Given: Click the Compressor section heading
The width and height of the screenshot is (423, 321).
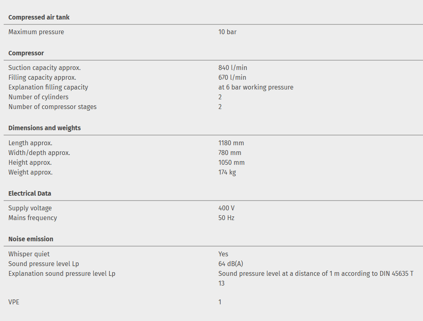Looking at the screenshot, I should pyautogui.click(x=26, y=53).
